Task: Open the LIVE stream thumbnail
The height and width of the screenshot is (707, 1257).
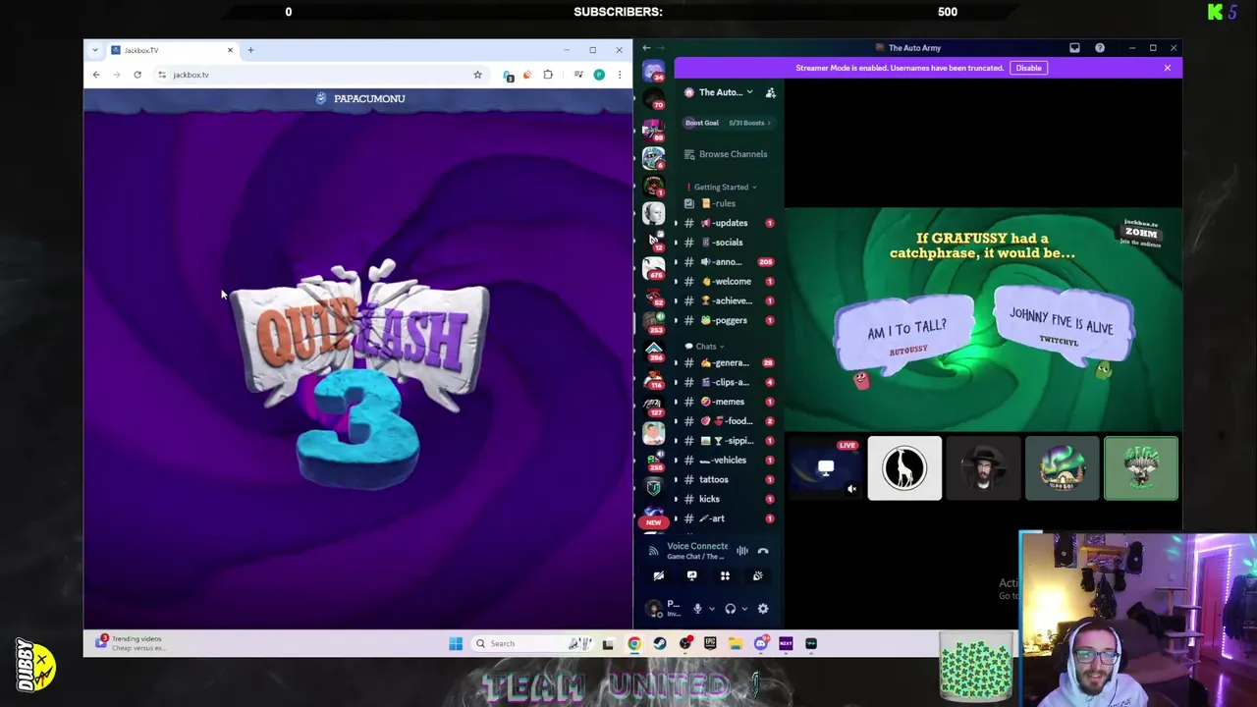Action: (x=825, y=468)
